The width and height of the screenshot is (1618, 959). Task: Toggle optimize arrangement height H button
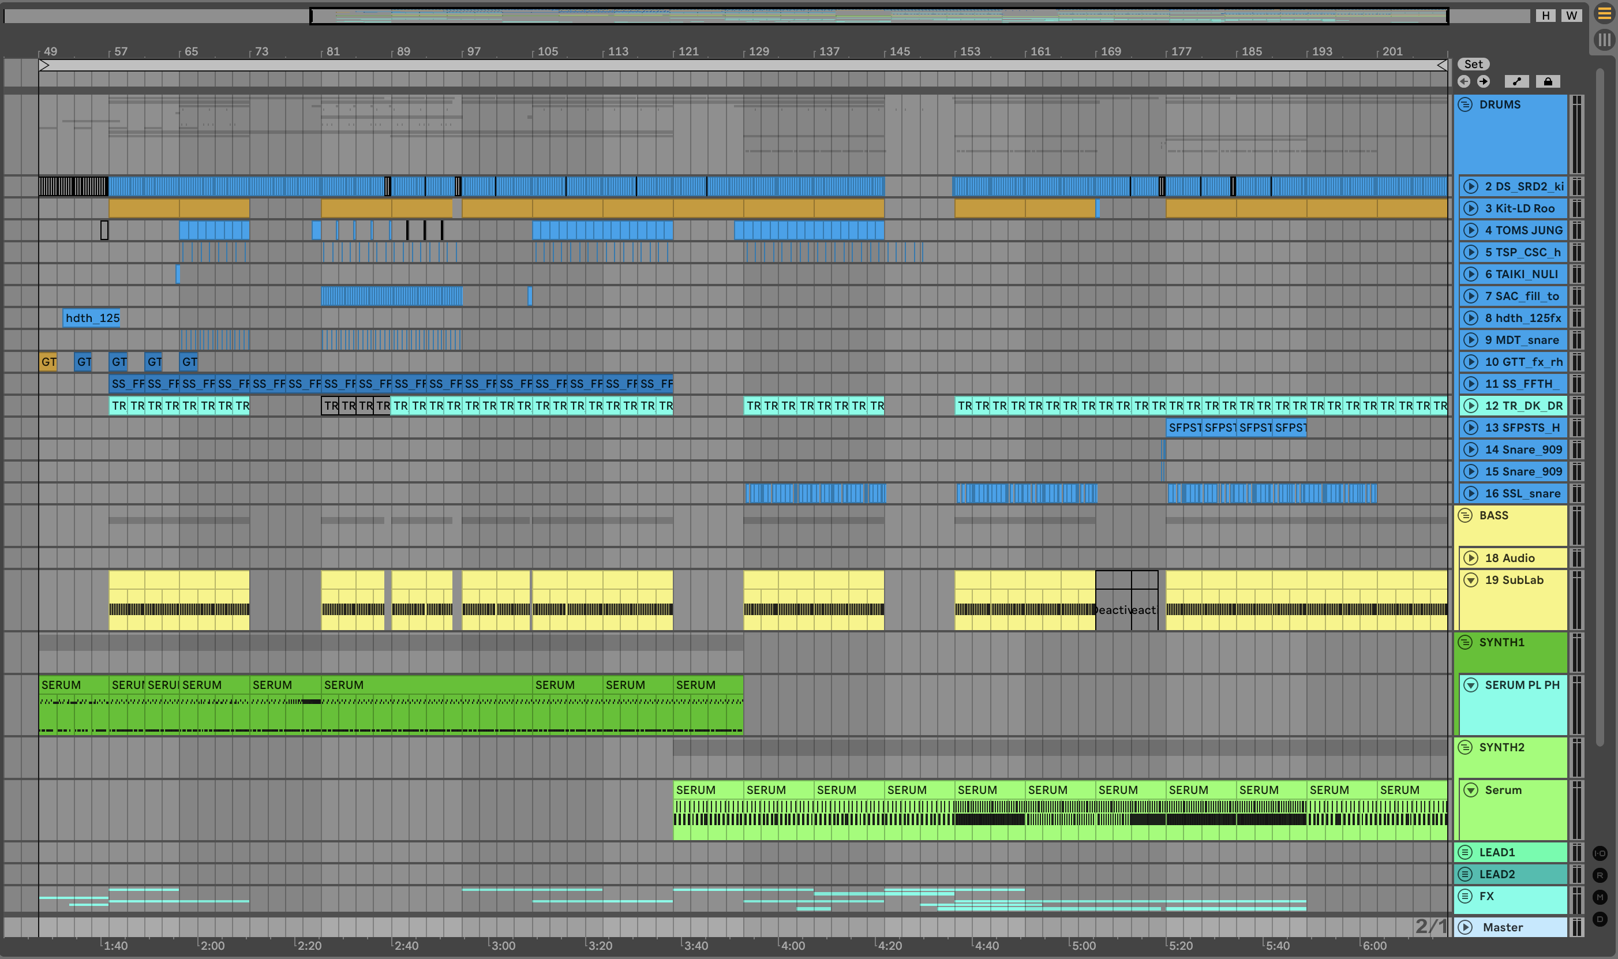(1546, 16)
